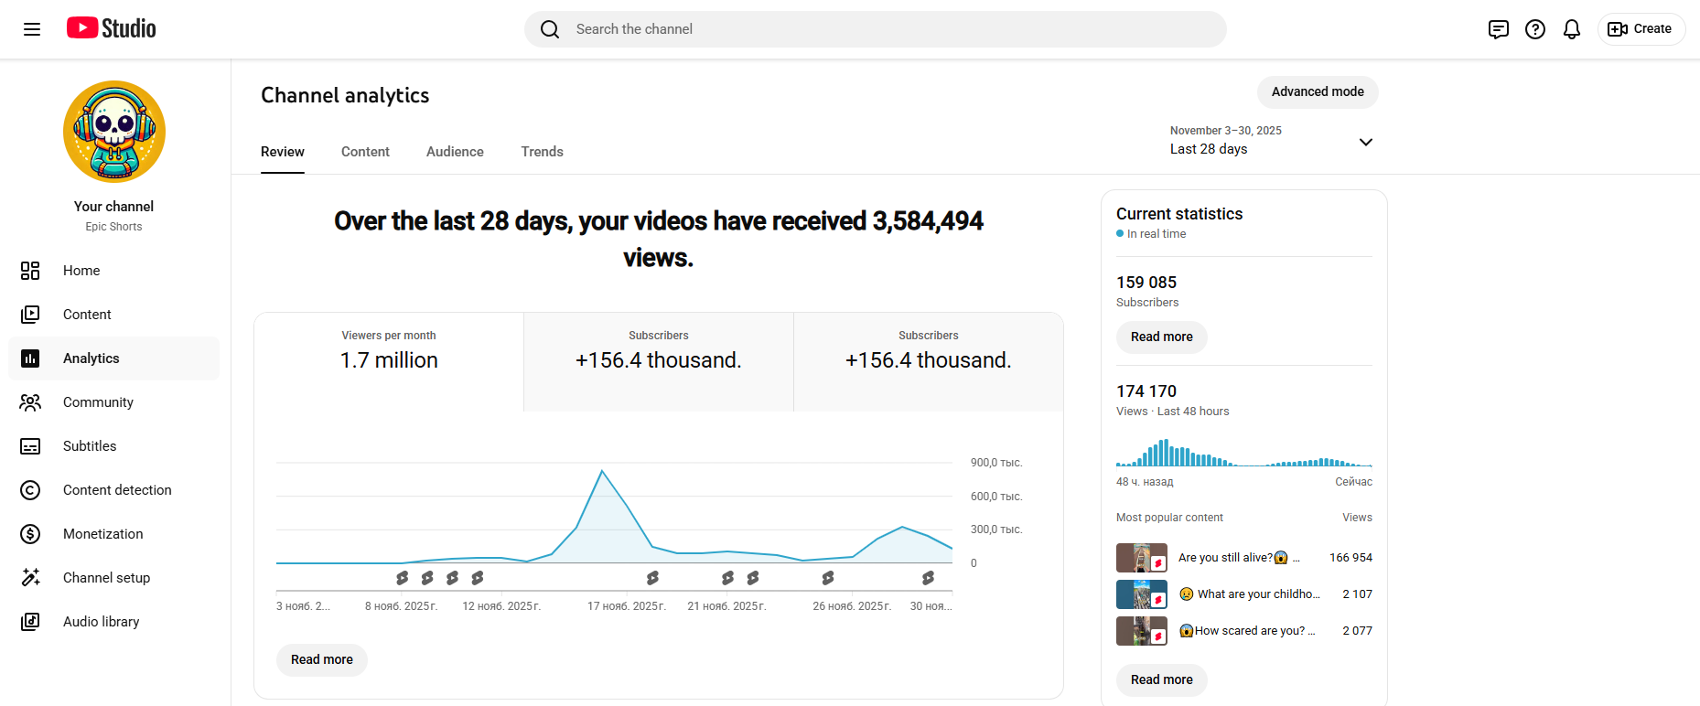Screen dimensions: 1700x706
Task: Go to Content detection in sidebar
Action: (117, 490)
